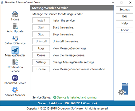Viewport: 135px width, 111px height.
Task: Open MessageSender Settings in the main panel
Action: [41, 62]
